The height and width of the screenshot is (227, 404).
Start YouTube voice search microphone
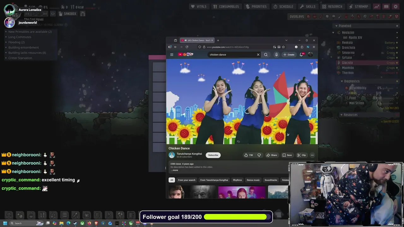[x=276, y=55]
